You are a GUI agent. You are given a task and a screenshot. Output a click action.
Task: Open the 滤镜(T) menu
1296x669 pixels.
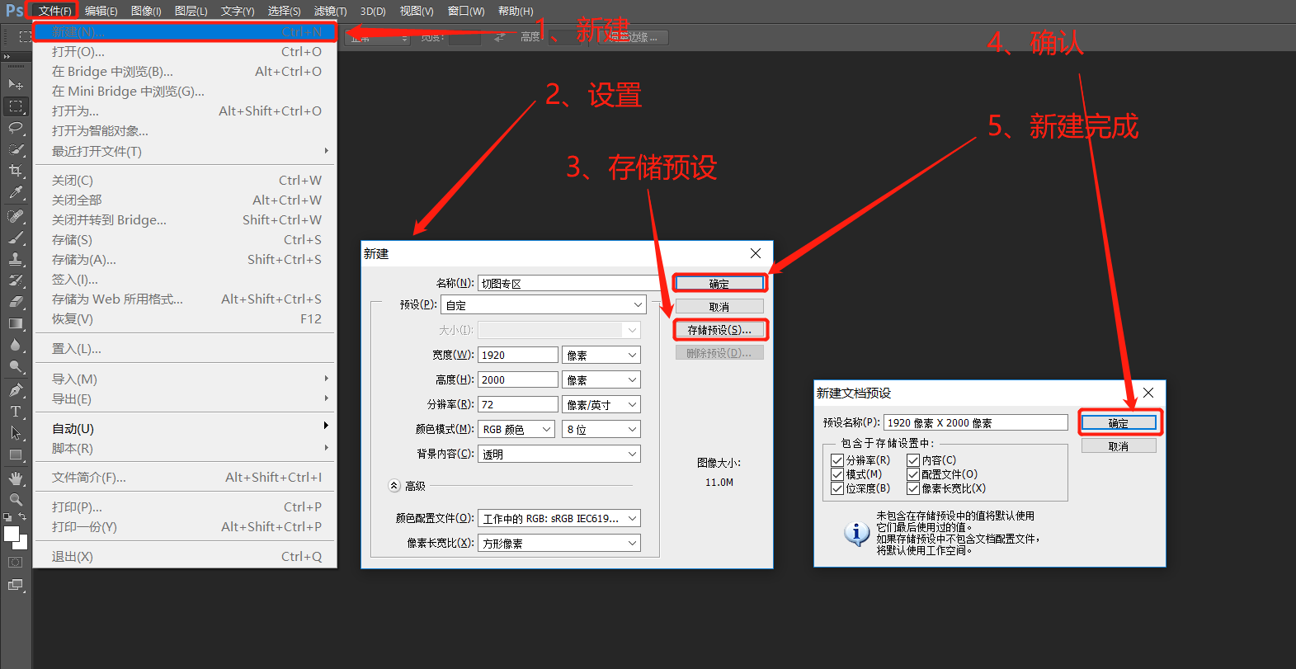tap(331, 11)
